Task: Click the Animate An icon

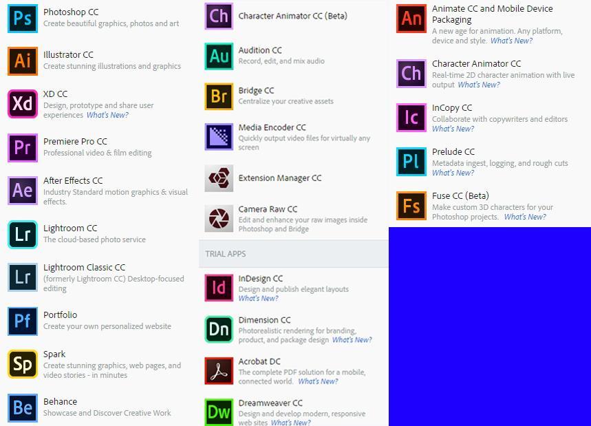Action: tap(411, 18)
